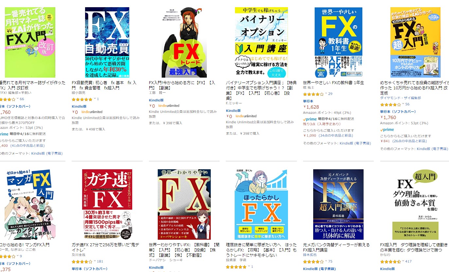Open the 世界一やさしい FXの教科書 1年生 title link
The image size is (449, 272).
point(333,83)
